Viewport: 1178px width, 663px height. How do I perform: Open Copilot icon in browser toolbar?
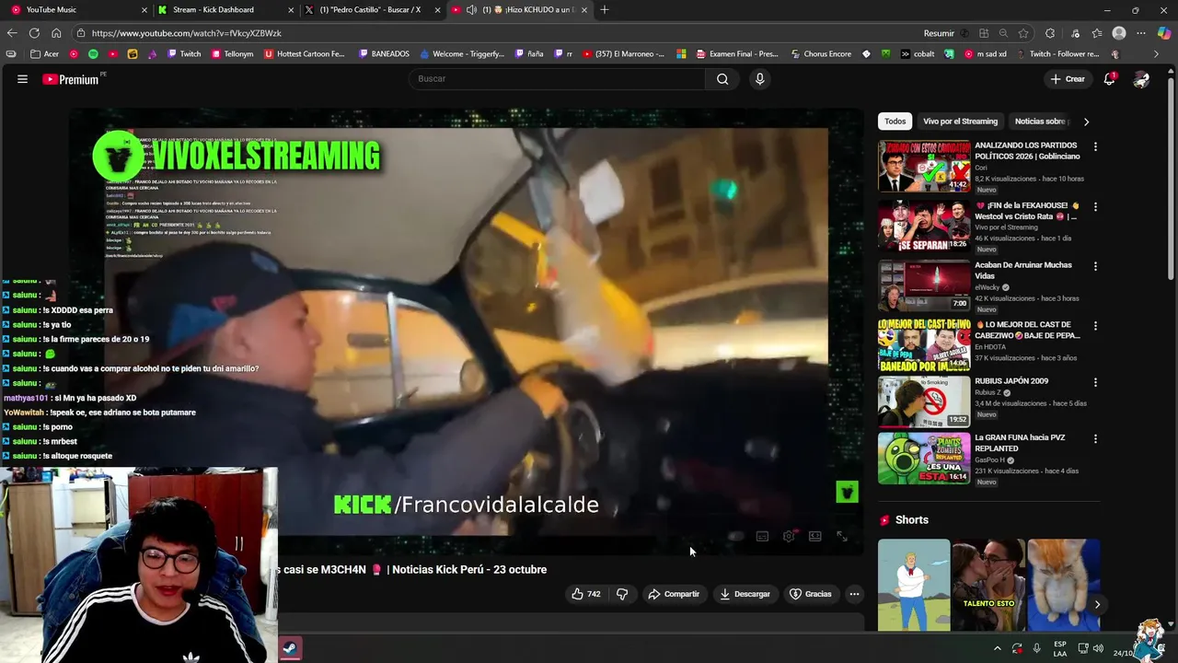1164,33
